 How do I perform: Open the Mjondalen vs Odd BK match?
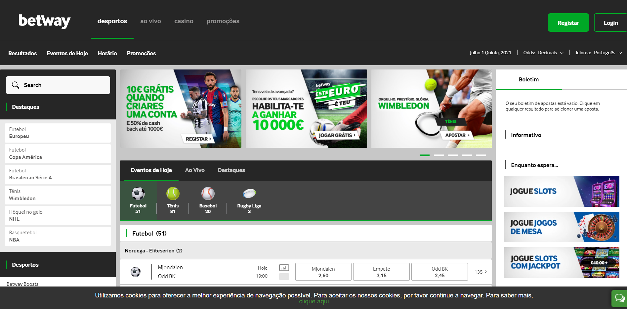170,272
